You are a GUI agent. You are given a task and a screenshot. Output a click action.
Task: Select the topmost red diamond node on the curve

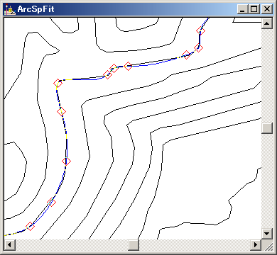point(200,30)
